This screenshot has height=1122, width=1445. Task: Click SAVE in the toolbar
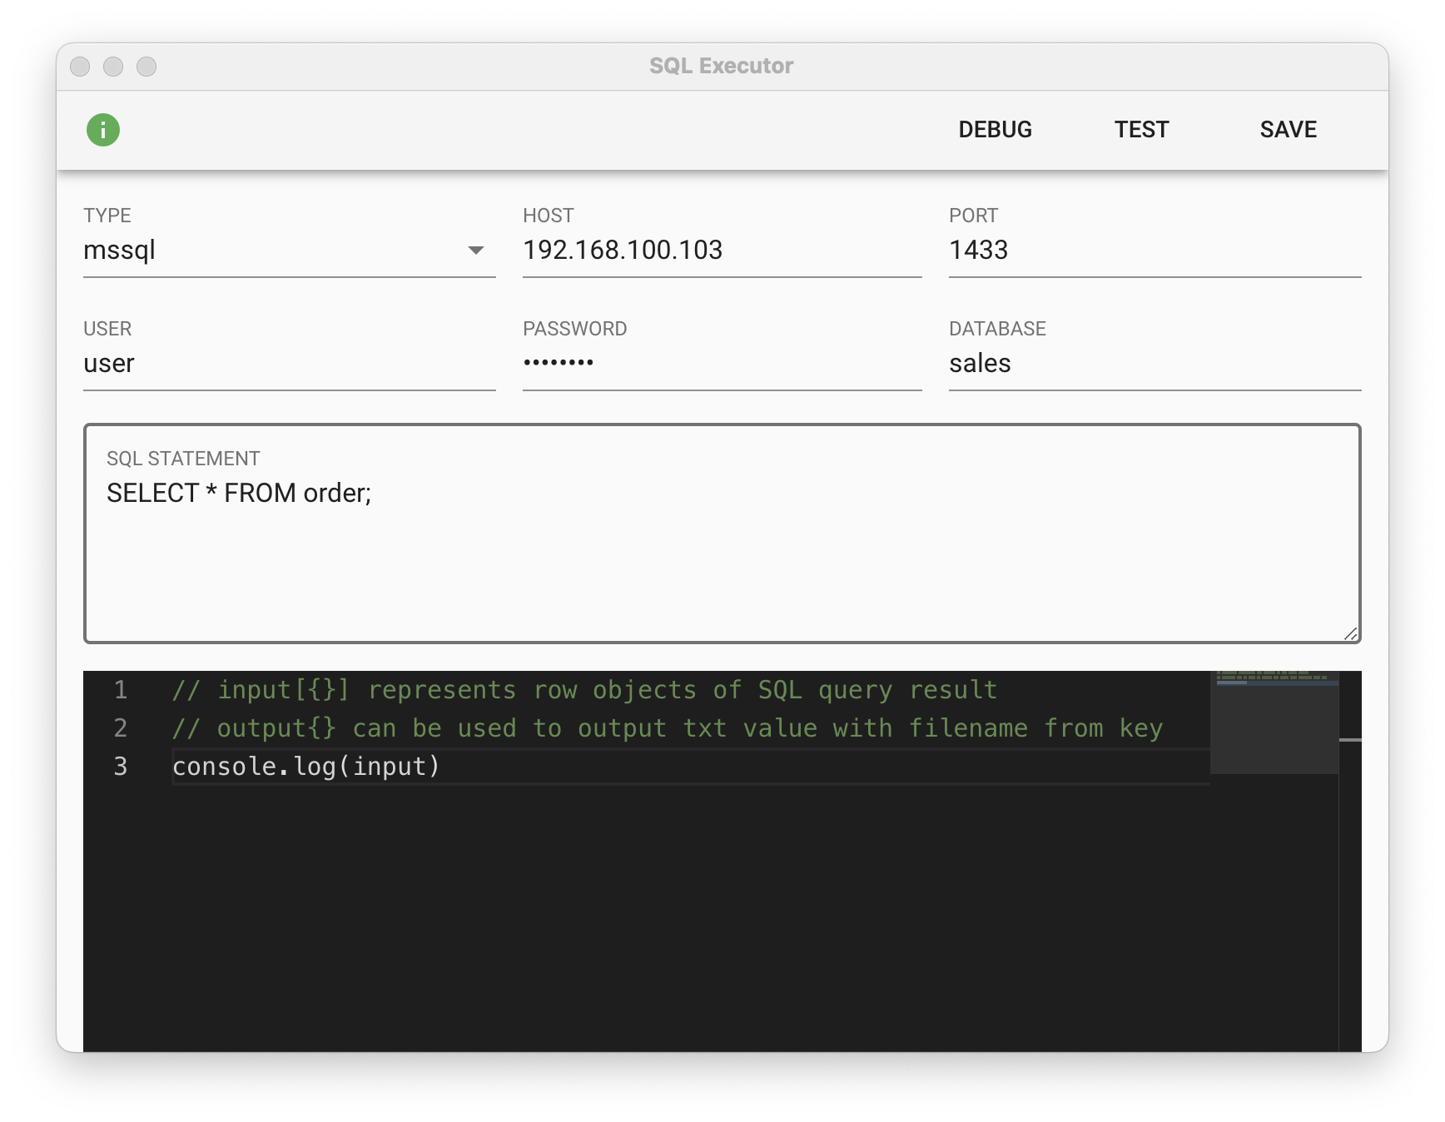(1288, 130)
